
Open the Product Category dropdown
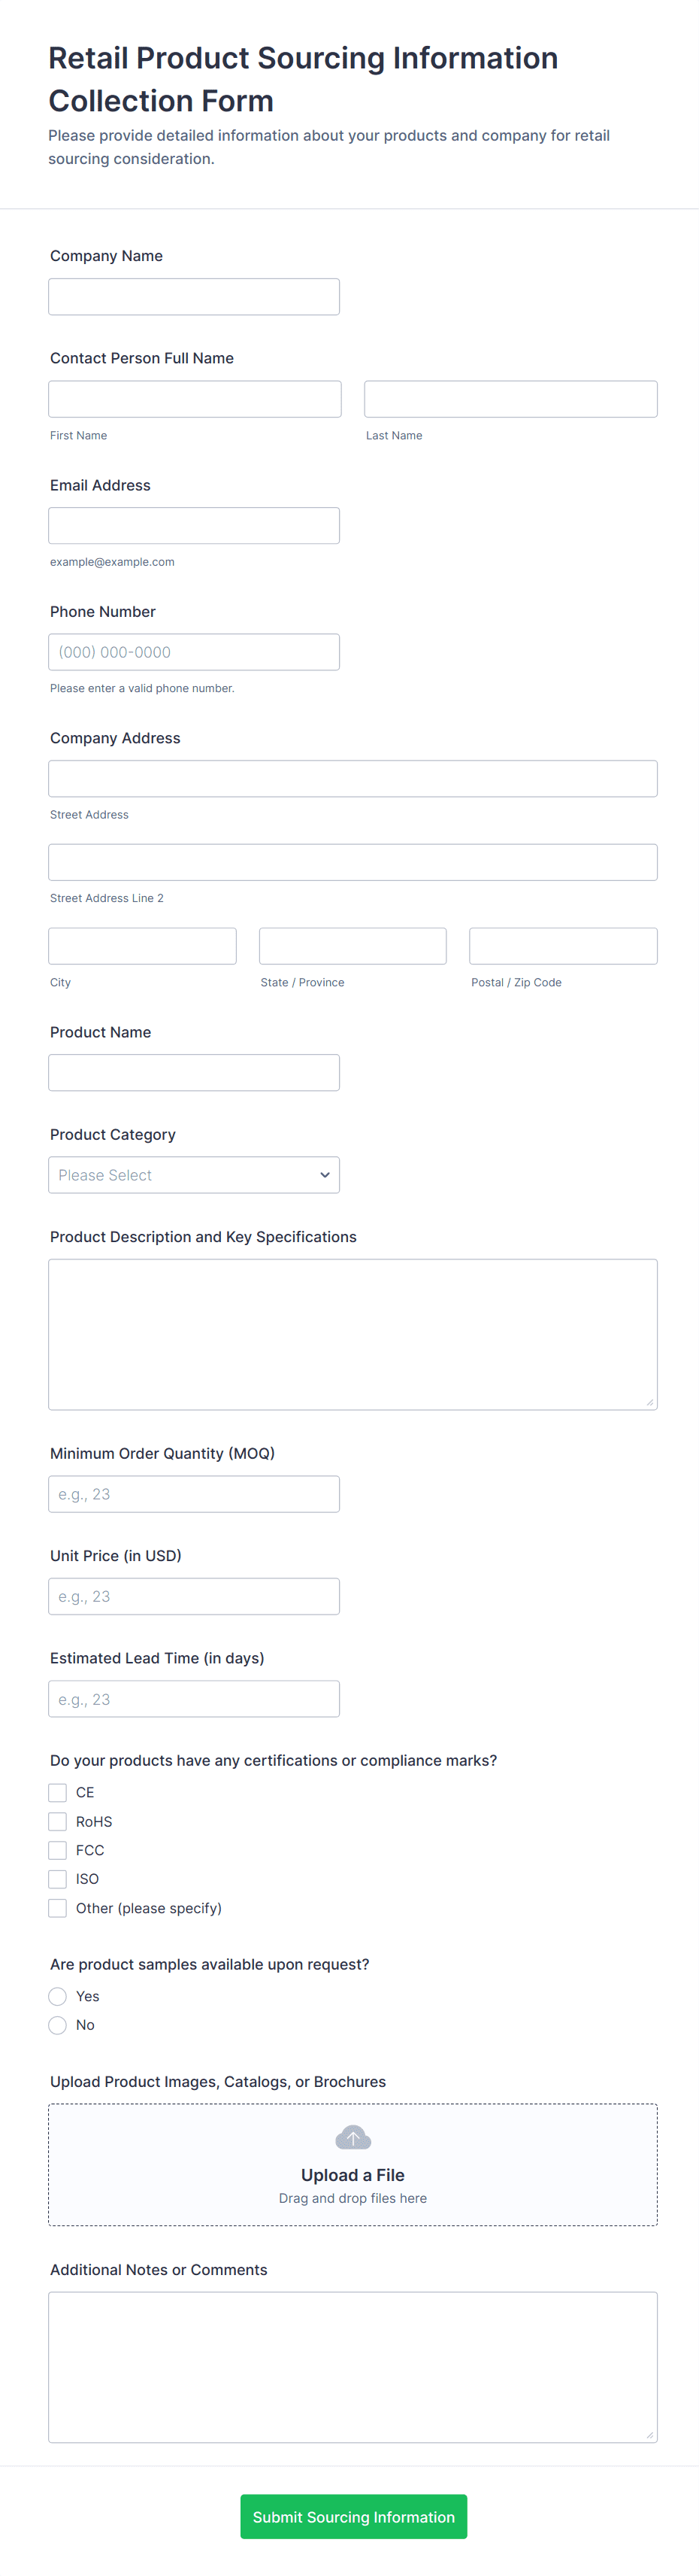coord(194,1175)
